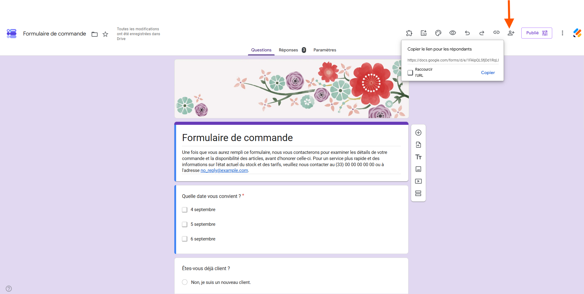Click the multicolor extension icon at top right
The height and width of the screenshot is (294, 584).
(577, 33)
